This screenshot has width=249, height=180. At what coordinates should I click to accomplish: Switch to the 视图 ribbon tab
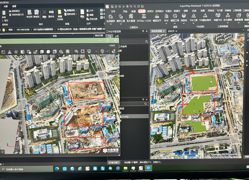click(x=185, y=11)
